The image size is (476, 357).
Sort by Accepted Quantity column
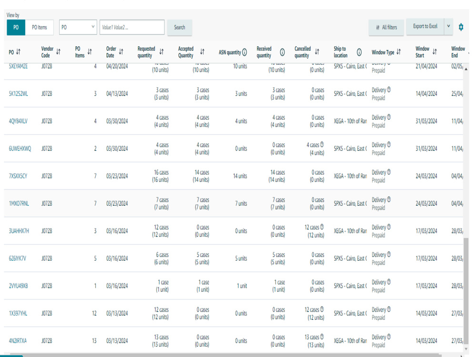pyautogui.click(x=202, y=52)
